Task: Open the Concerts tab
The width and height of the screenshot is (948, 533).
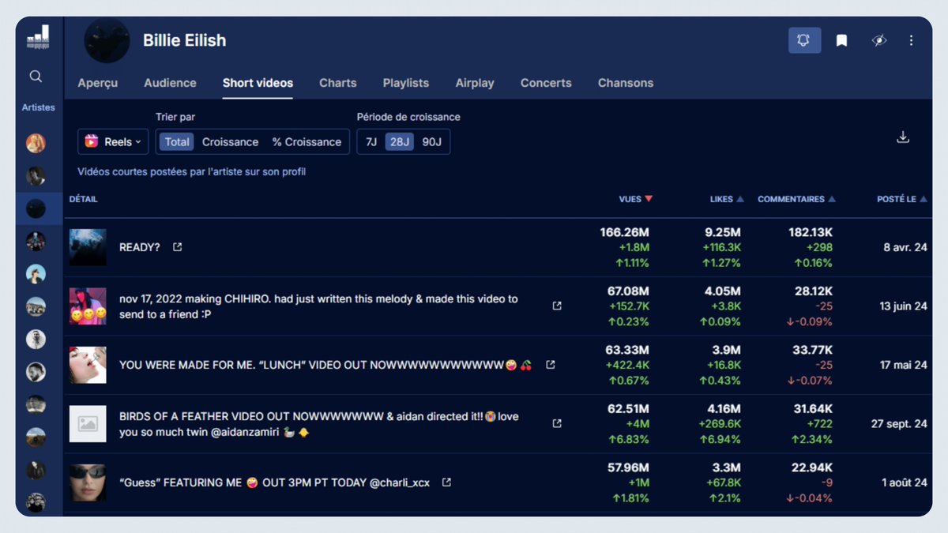Action: [546, 83]
